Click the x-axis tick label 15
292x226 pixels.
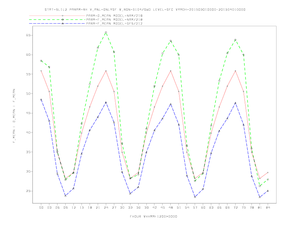click(x=81, y=208)
